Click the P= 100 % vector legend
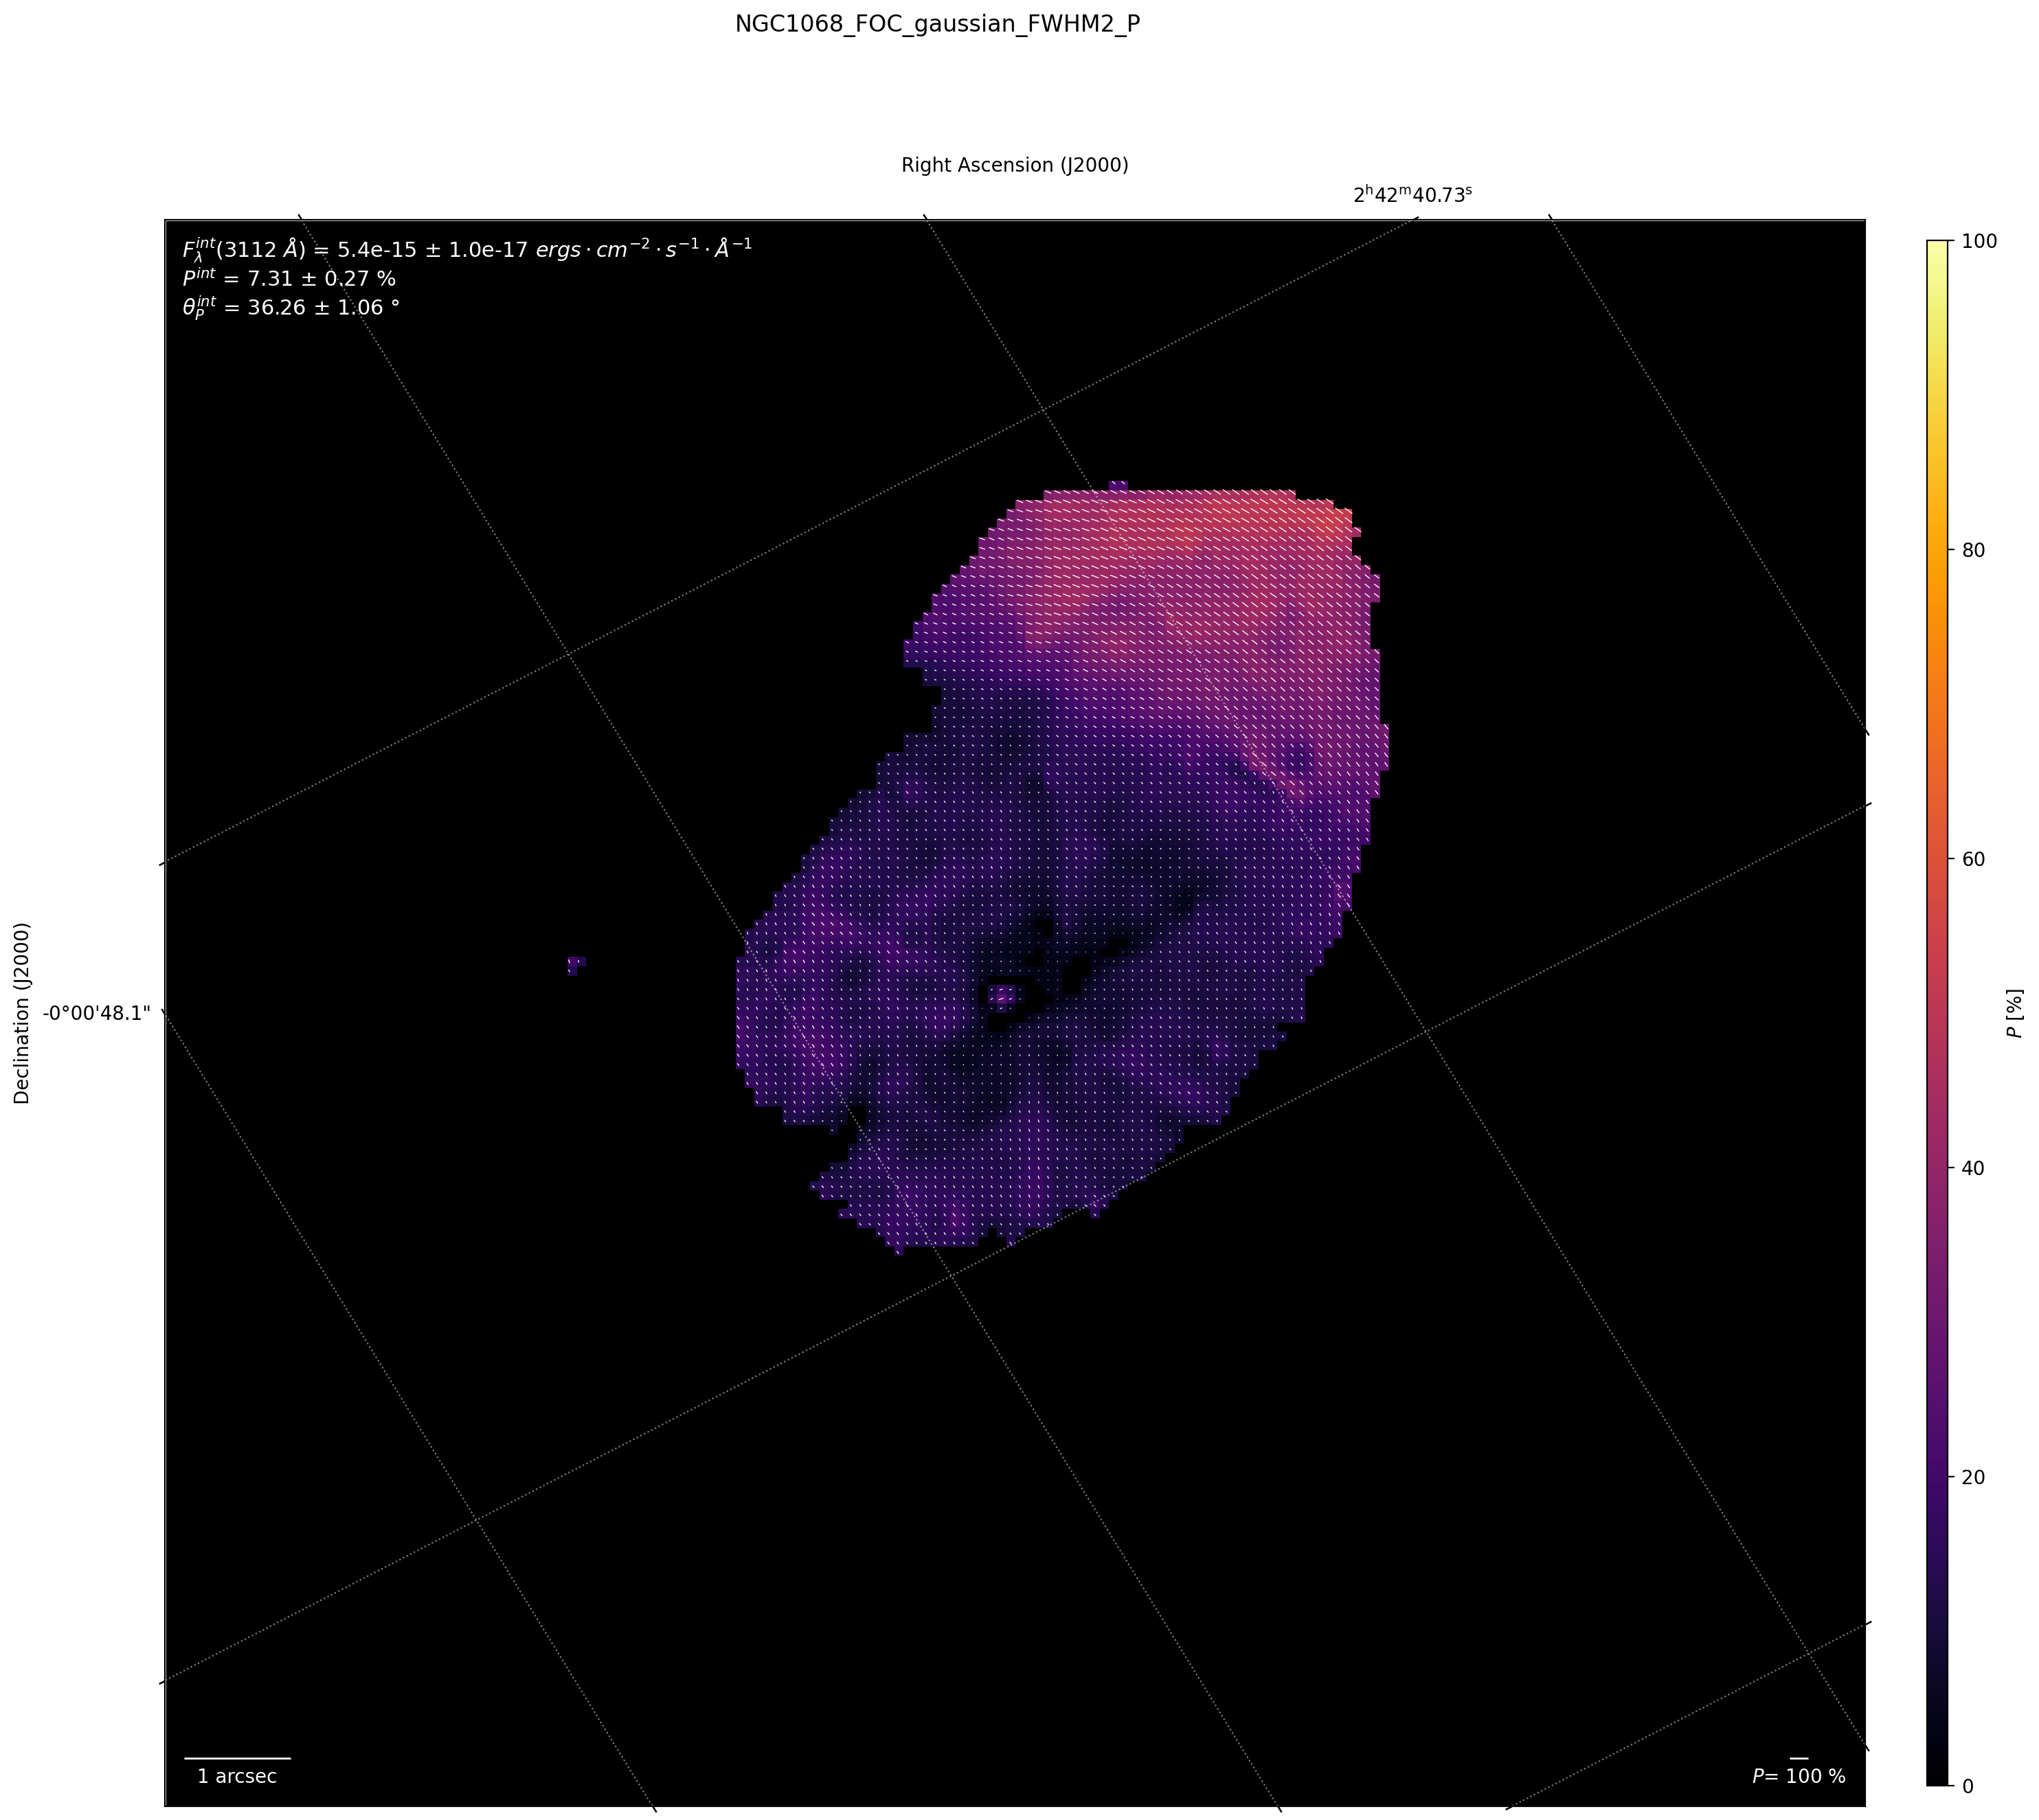Image resolution: width=2039 pixels, height=1820 pixels. 1798,1776
